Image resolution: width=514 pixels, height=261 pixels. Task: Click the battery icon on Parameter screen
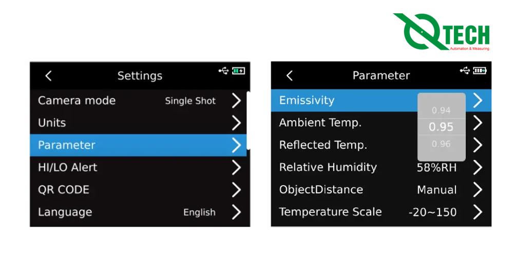coord(480,70)
